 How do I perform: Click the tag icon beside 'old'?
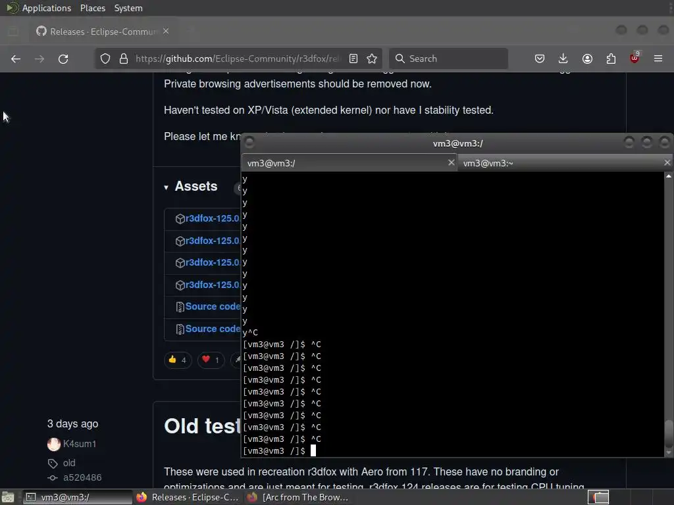(x=53, y=464)
